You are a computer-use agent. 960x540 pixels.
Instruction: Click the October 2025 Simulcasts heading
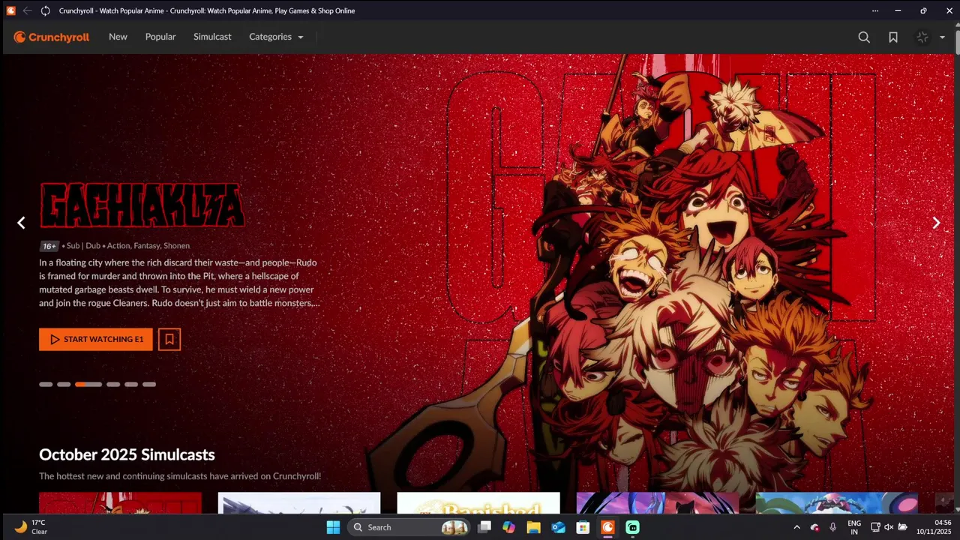pos(127,454)
